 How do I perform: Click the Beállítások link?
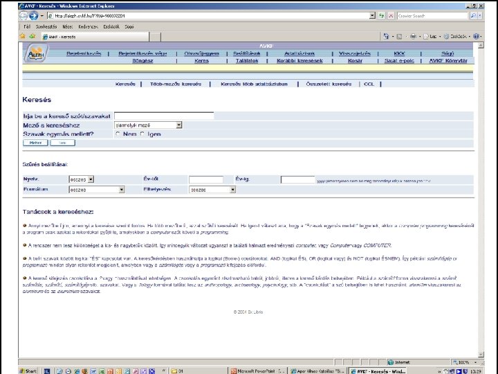click(247, 53)
